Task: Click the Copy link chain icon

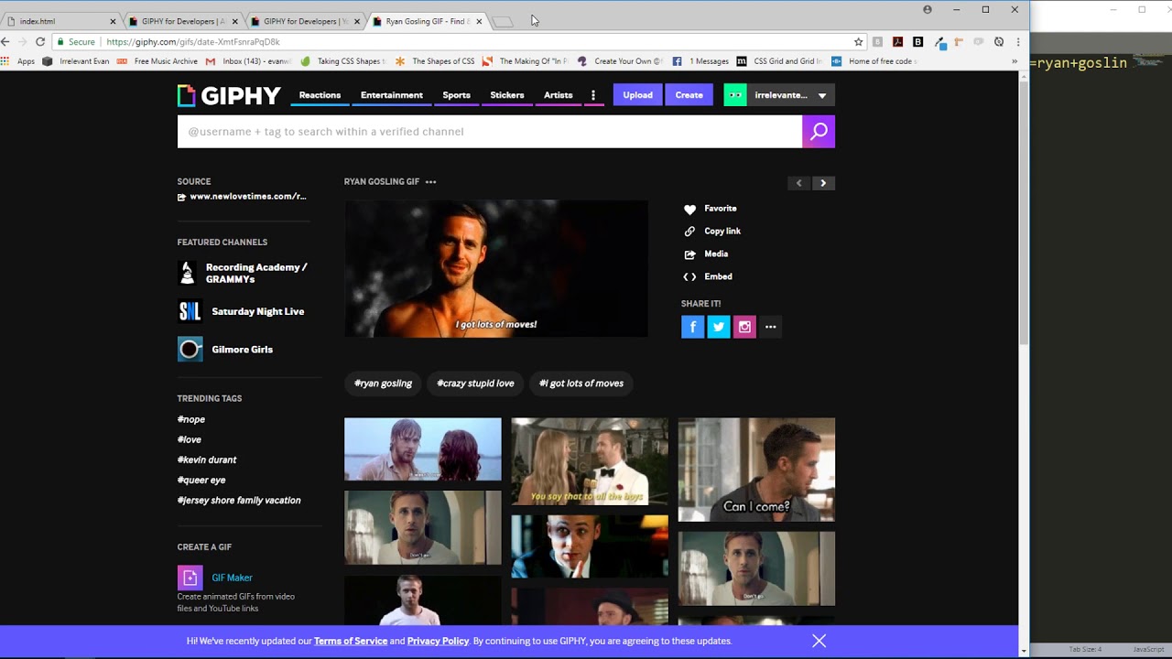Action: click(x=689, y=232)
